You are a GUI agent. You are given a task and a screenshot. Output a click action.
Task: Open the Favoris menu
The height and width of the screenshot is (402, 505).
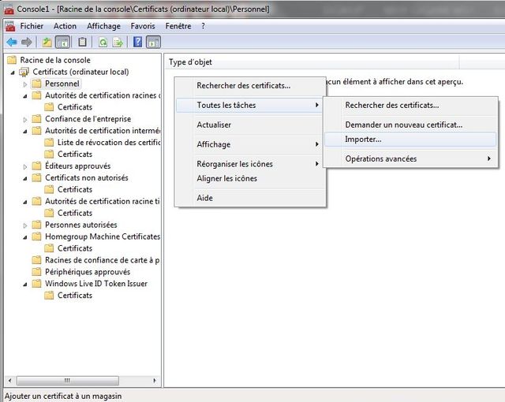point(143,26)
